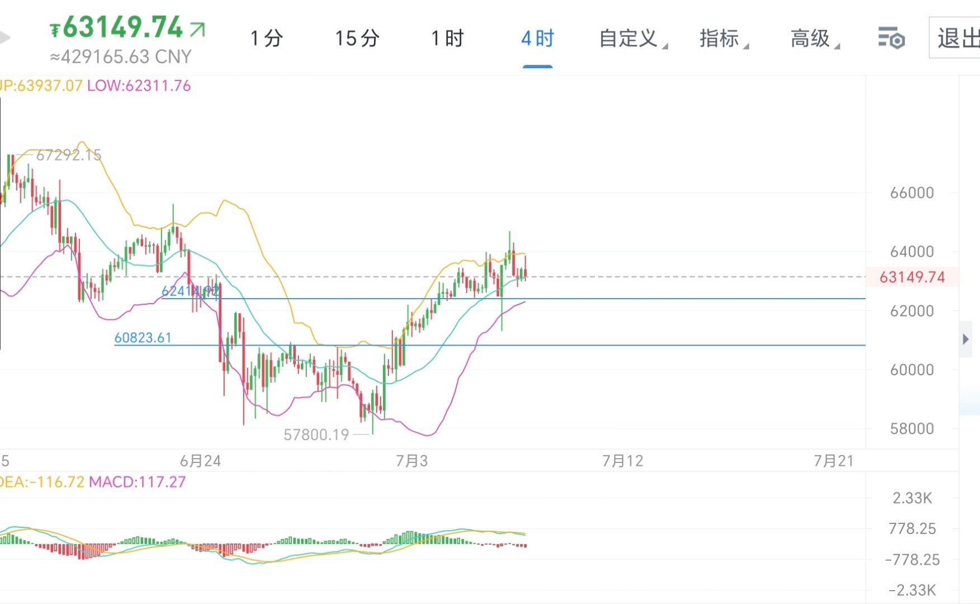Click the 64000 price axis label
The height and width of the screenshot is (604, 980).
[x=912, y=252]
